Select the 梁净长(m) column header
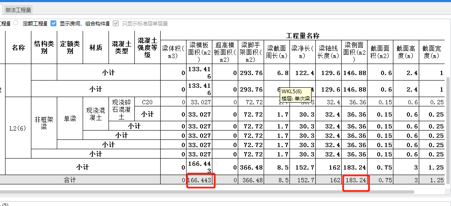 303,52
